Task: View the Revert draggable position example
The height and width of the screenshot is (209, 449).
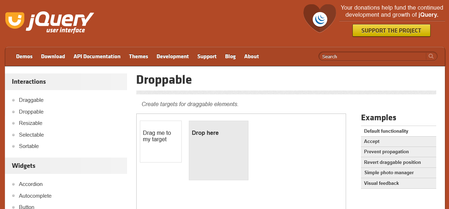Action: (392, 163)
